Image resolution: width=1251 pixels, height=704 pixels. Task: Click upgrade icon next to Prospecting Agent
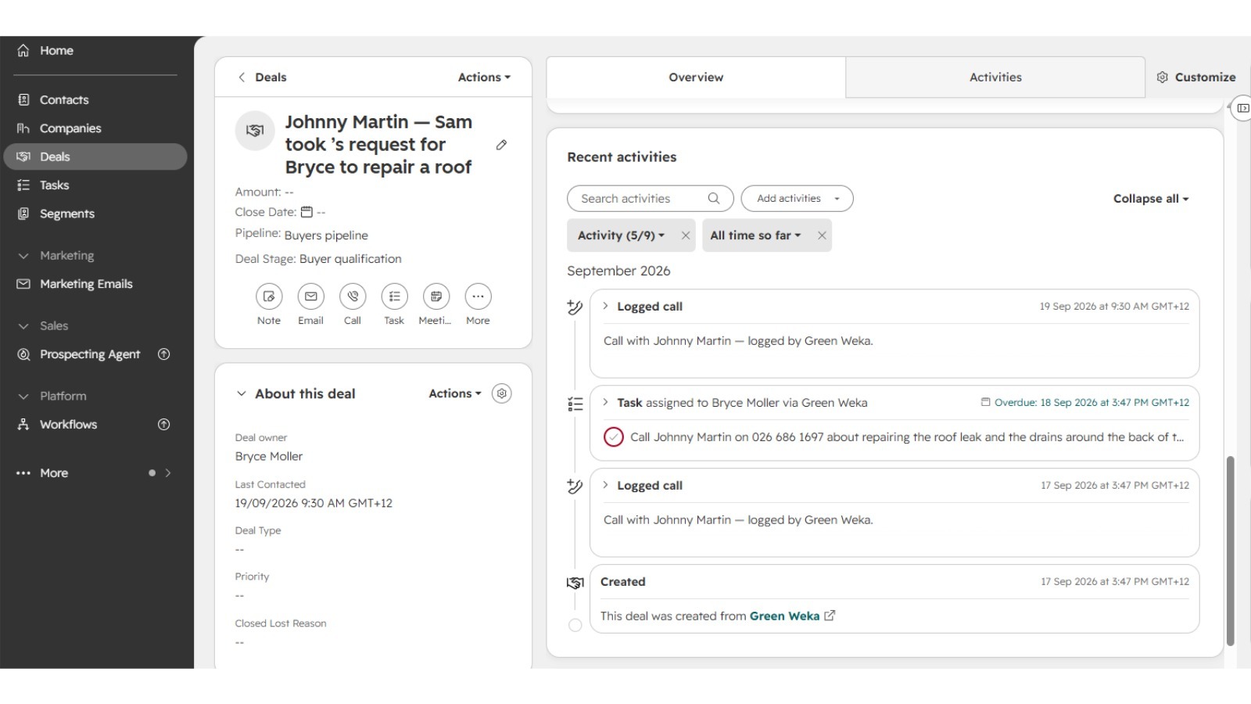(x=163, y=354)
